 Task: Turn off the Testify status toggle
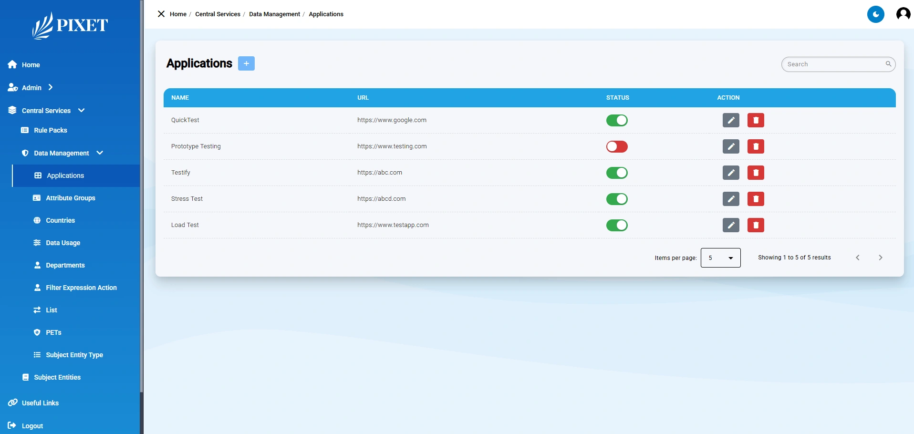(617, 173)
